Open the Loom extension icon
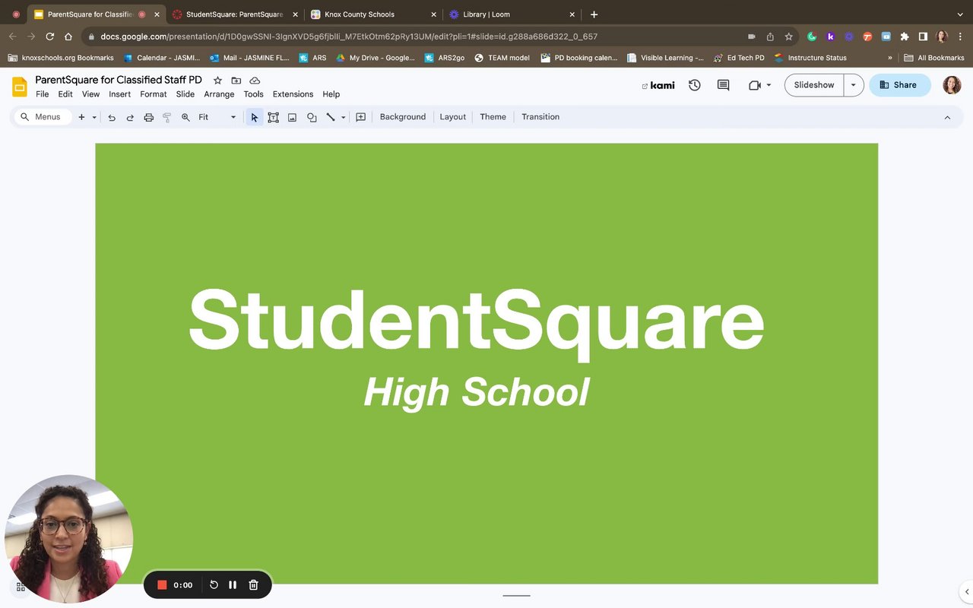The image size is (973, 608). [849, 36]
